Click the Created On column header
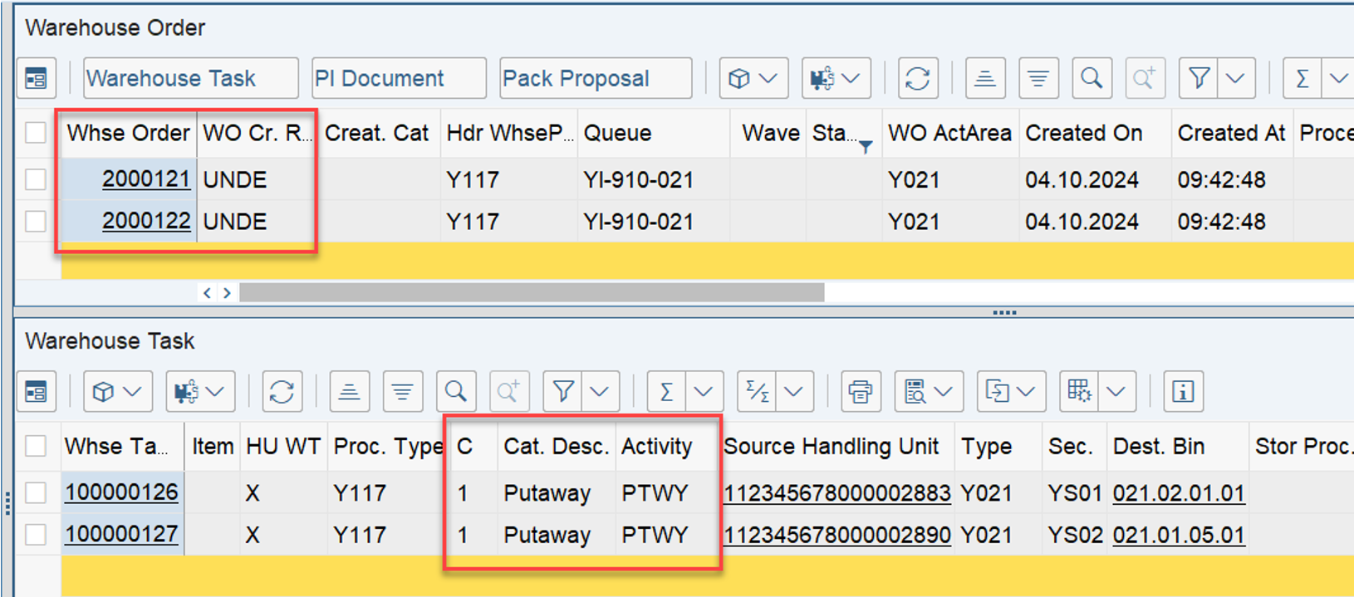This screenshot has width=1354, height=597. tap(1095, 133)
